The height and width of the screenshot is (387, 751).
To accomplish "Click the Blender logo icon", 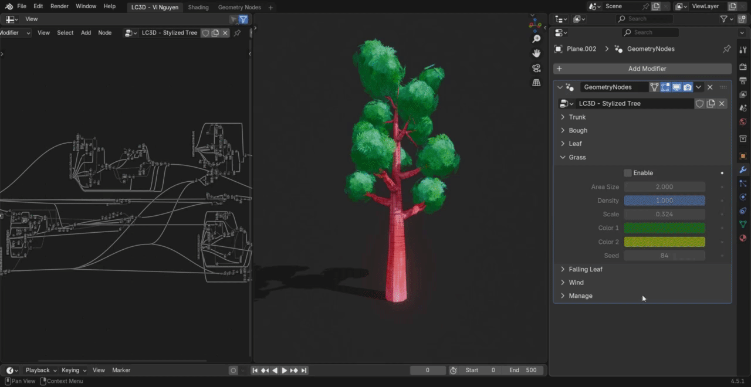I will (x=9, y=6).
